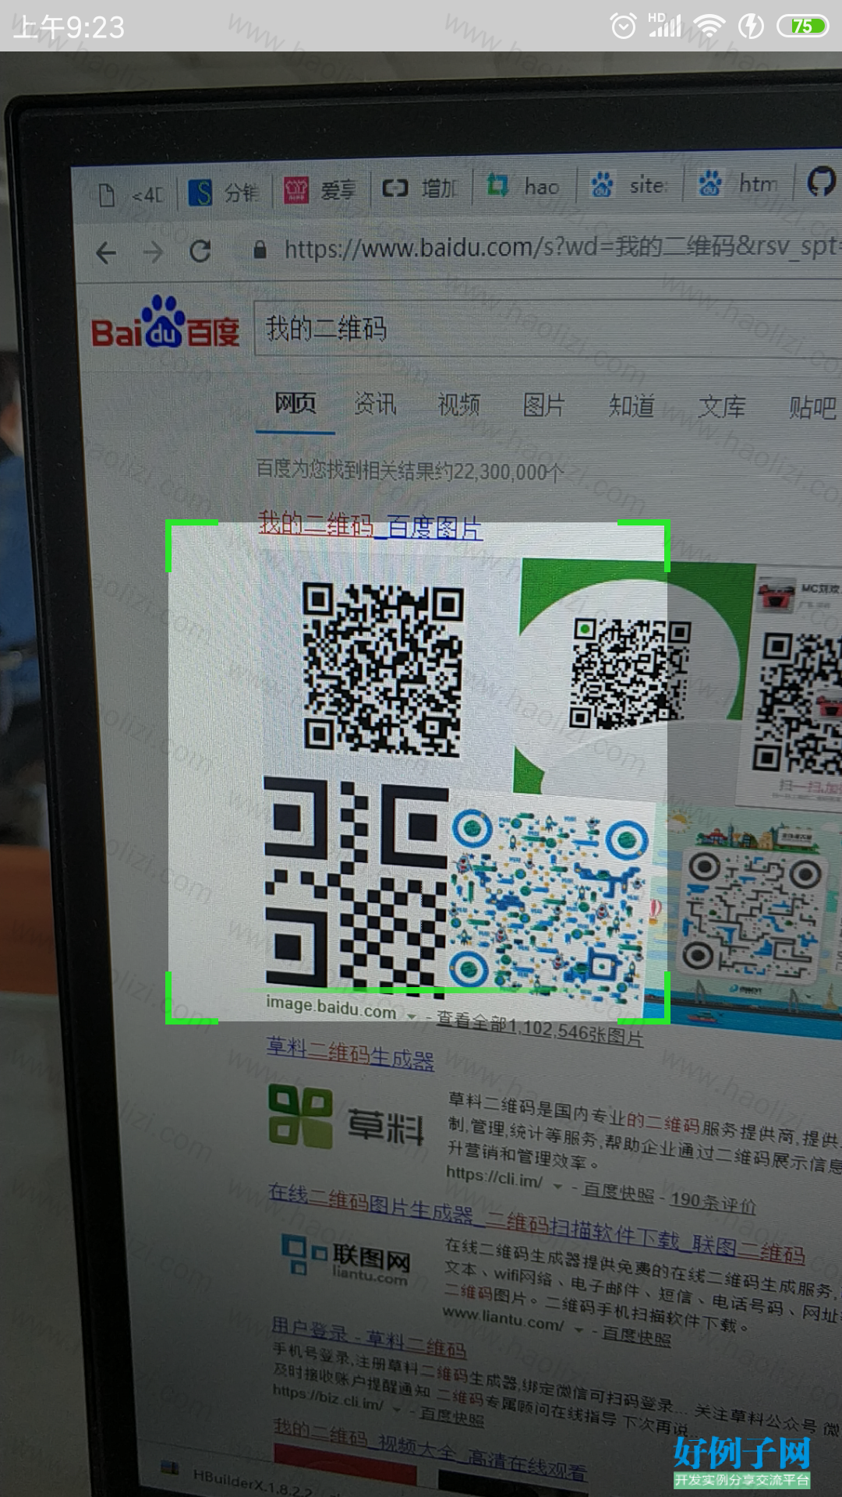The image size is (842, 1497).
Task: Reload the page with the refresh icon
Action: point(200,251)
